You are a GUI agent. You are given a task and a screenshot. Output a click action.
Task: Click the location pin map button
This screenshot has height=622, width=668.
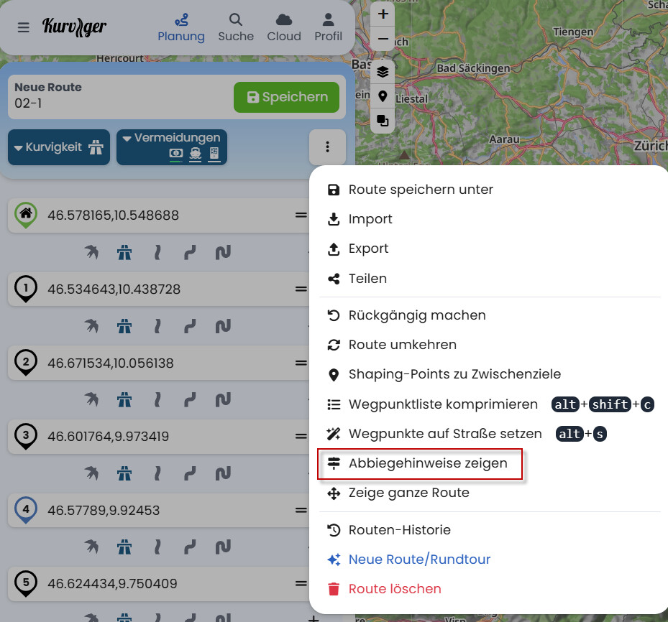(383, 96)
